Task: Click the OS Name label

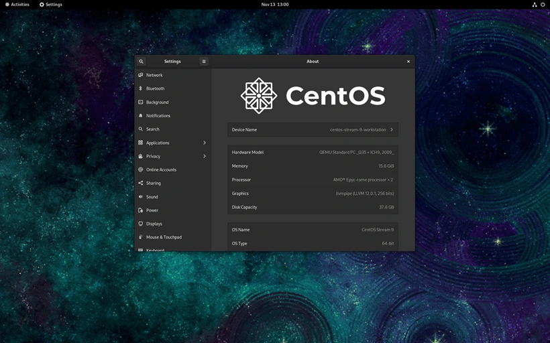Action: pos(241,230)
